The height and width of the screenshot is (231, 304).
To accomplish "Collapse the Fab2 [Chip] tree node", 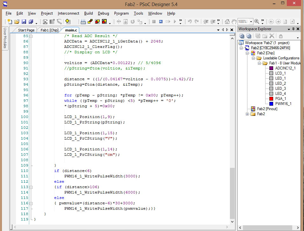I will tap(247, 53).
